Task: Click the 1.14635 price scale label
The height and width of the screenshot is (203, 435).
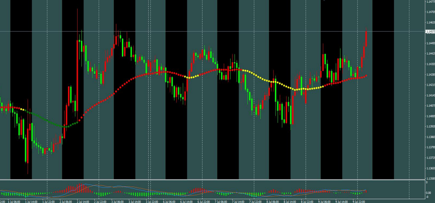Action: point(431,22)
